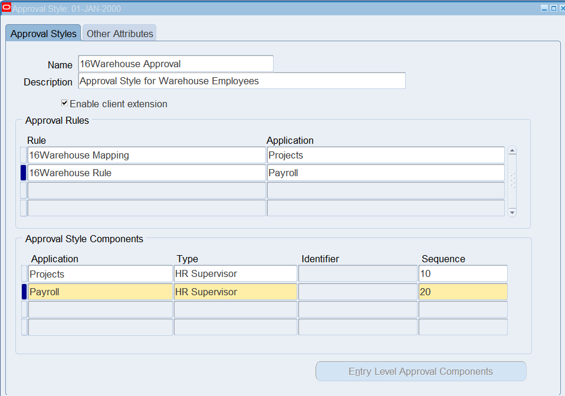565x396 pixels.
Task: Select the 16Warehouse Mapping row indicator
Action: (x=24, y=155)
